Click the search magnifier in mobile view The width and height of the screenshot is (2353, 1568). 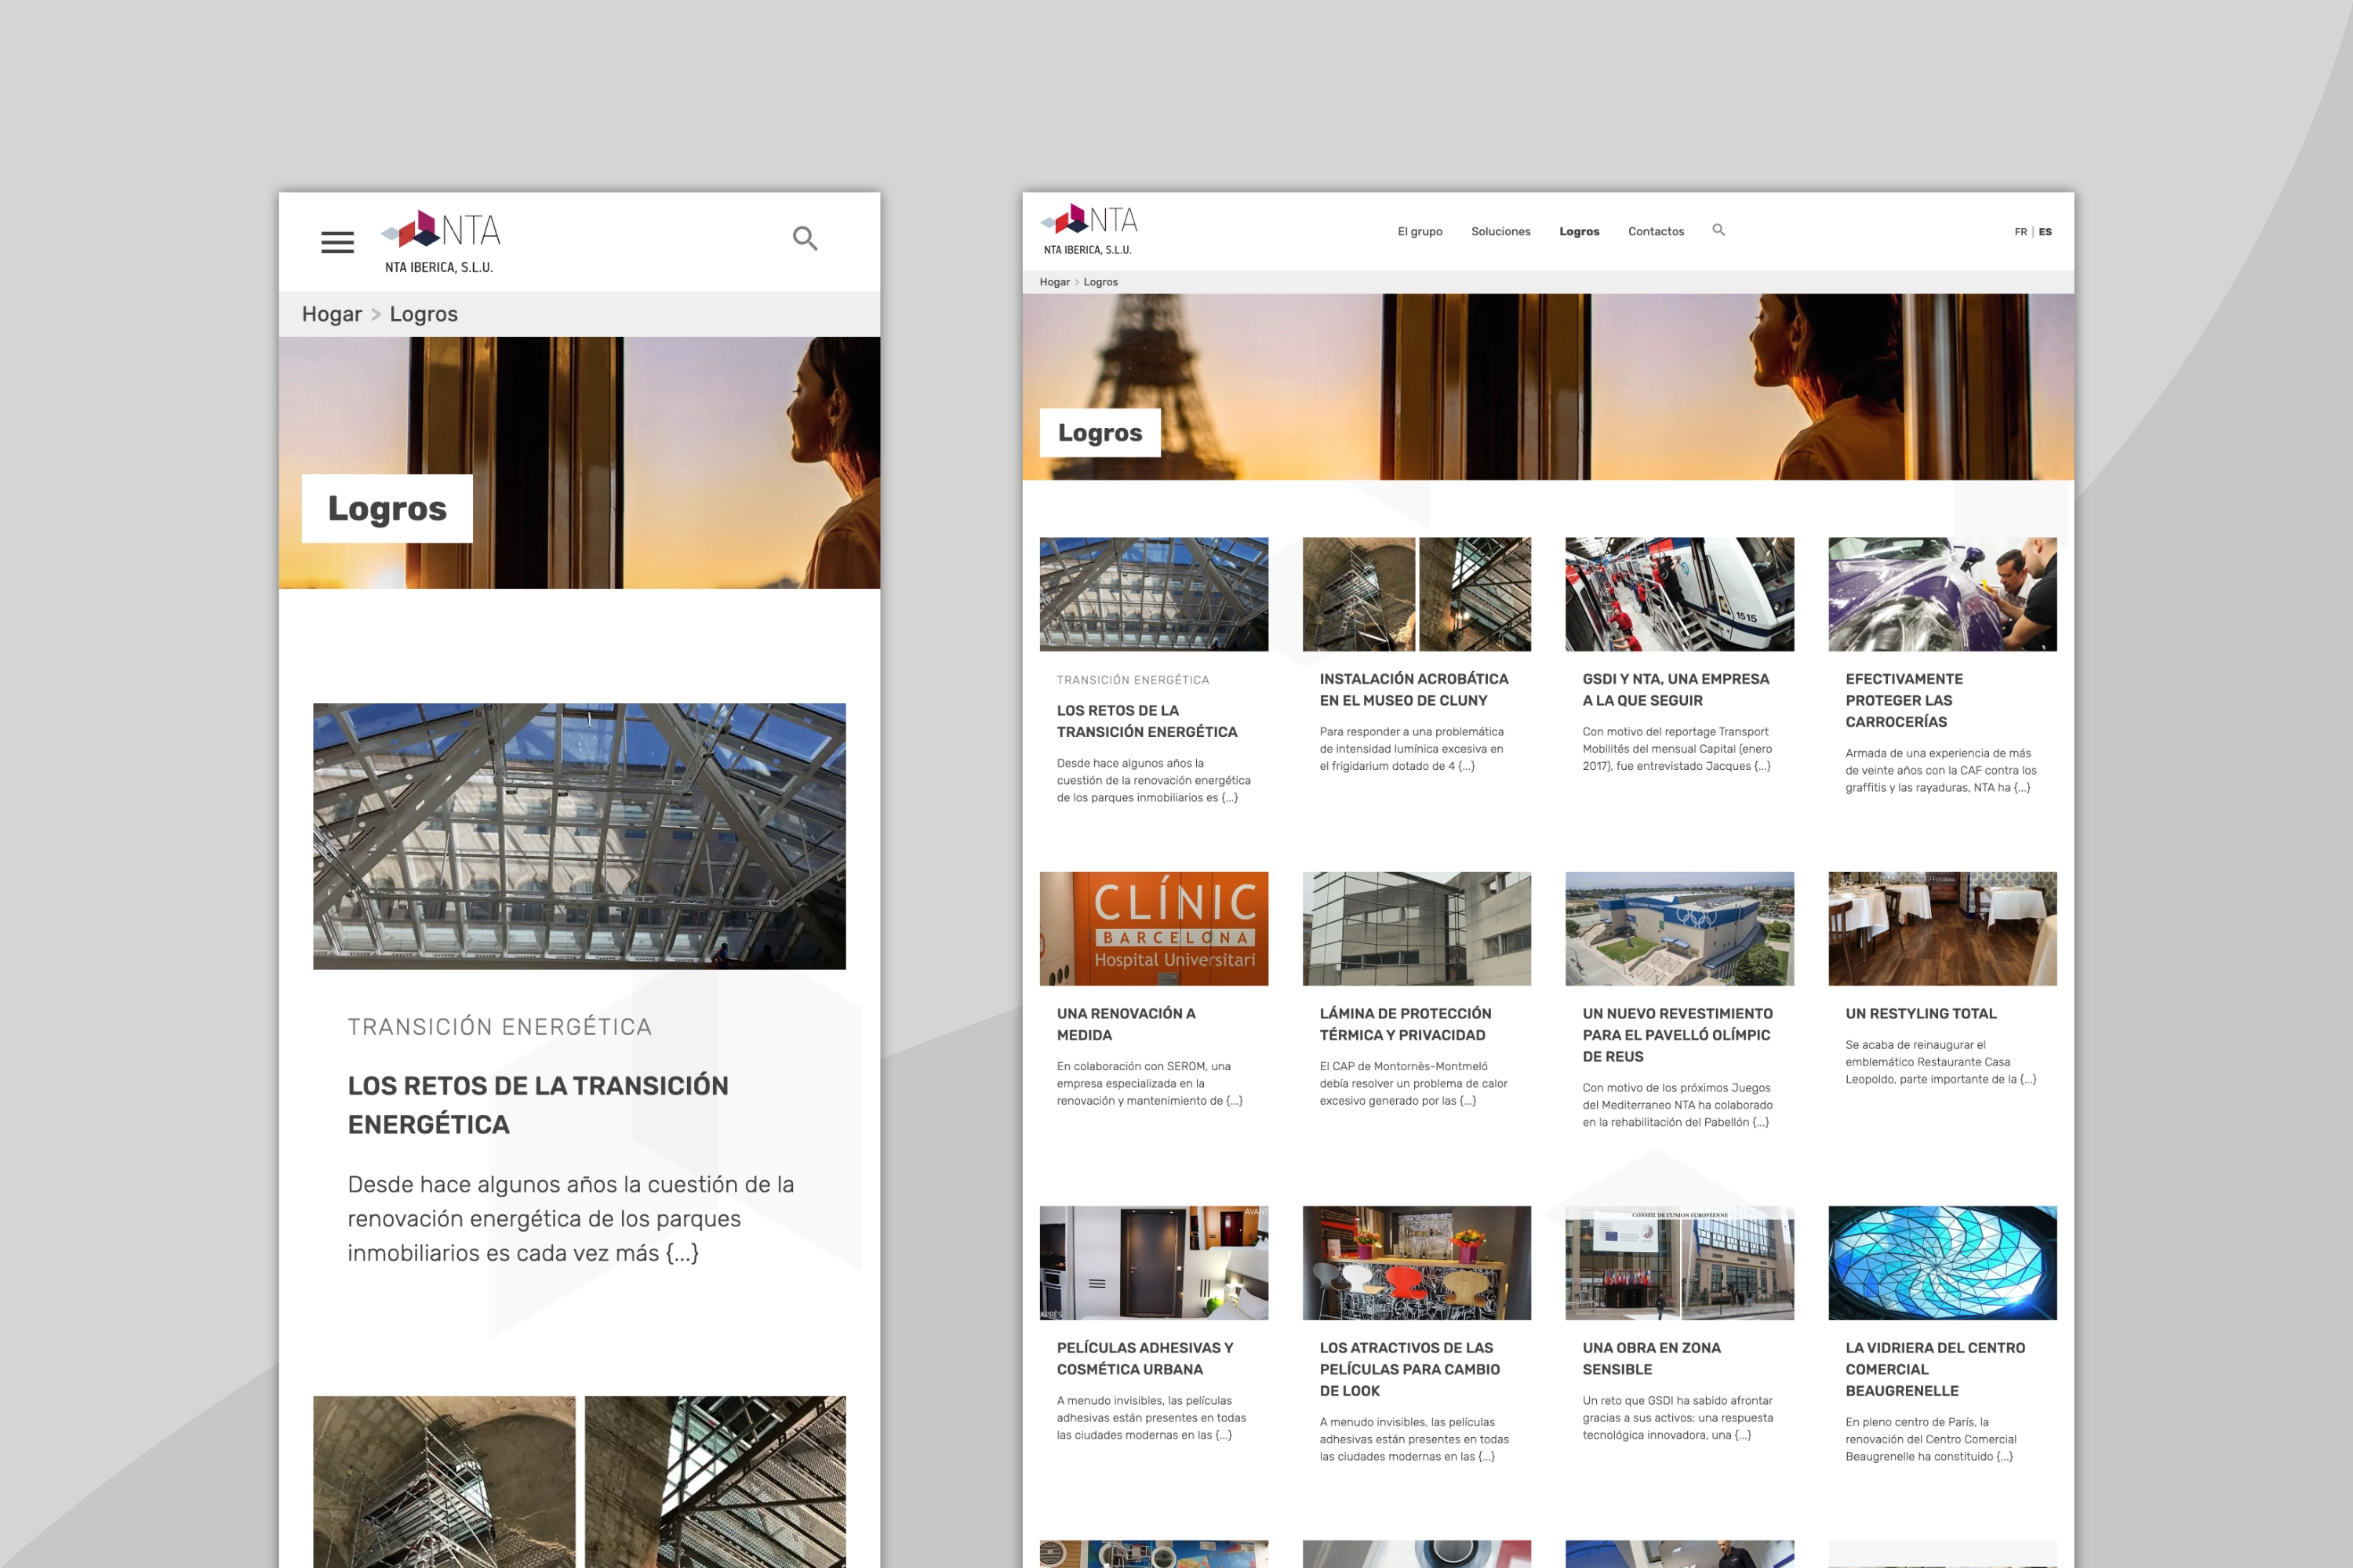806,238
